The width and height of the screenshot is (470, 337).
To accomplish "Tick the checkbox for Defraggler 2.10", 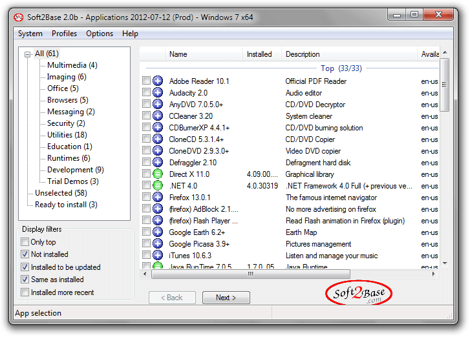I will coord(147,163).
